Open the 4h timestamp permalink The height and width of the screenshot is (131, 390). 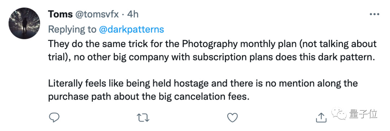pos(133,14)
